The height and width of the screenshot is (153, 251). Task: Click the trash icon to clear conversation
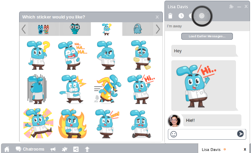pos(170,16)
